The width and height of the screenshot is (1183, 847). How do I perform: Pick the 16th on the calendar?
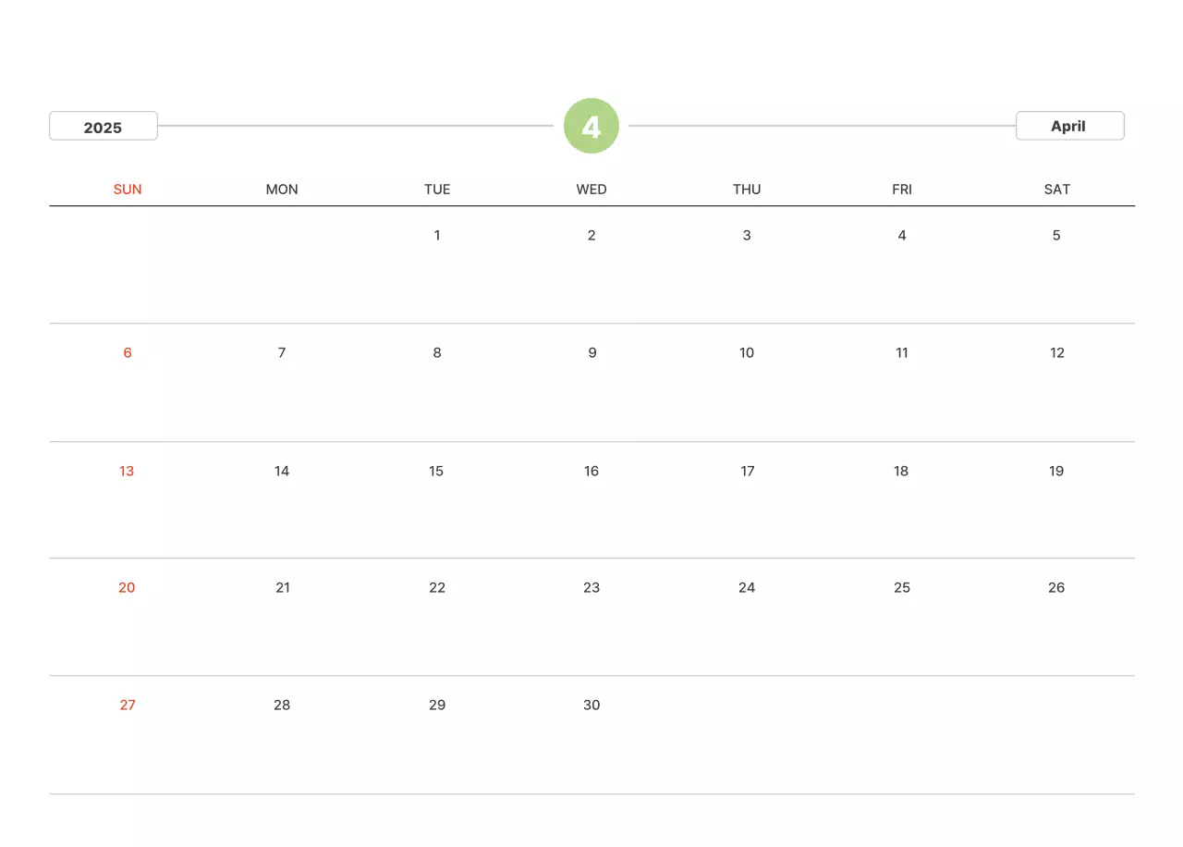591,471
